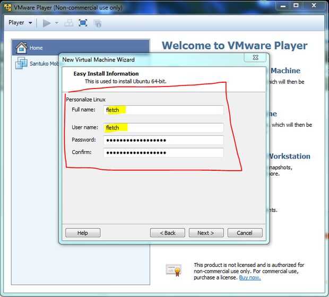
Task: Click the green Play virtual machine icon
Action: tap(47, 23)
